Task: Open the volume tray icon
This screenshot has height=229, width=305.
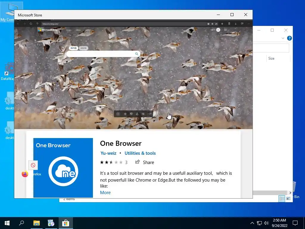Action: pos(266,223)
